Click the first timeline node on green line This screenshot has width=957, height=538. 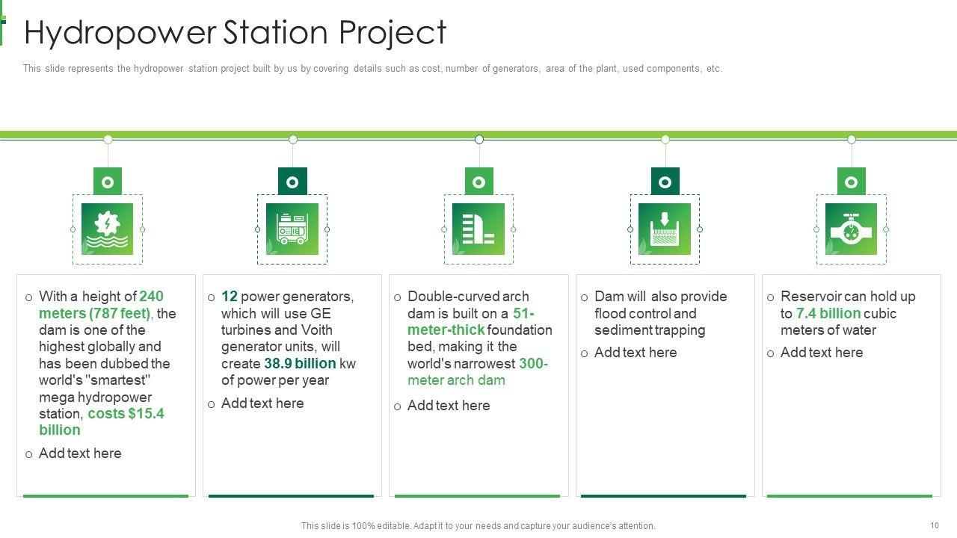click(108, 139)
